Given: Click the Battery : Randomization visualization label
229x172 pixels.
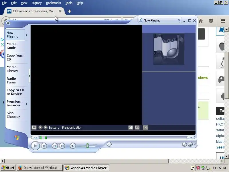Looking at the screenshot, I should pos(66,128).
